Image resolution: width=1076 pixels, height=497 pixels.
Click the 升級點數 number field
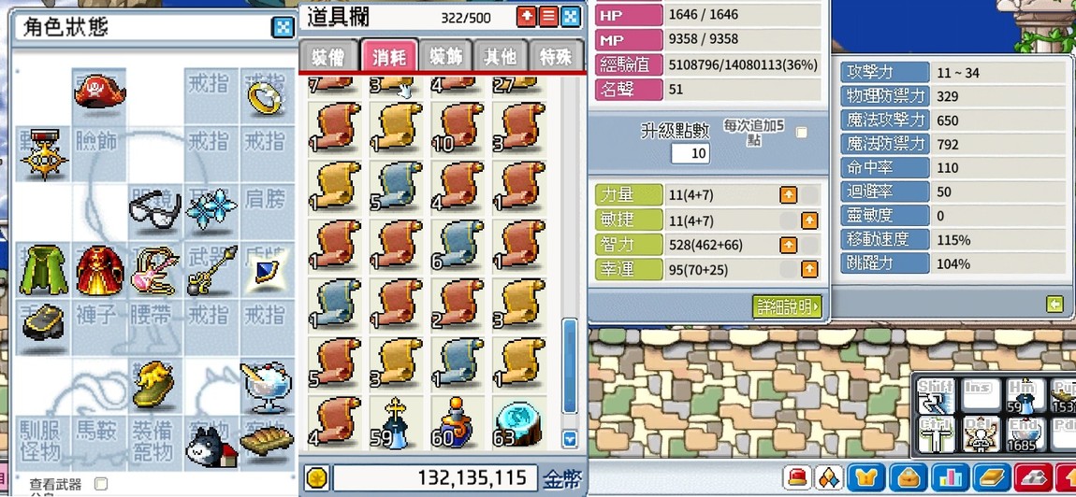click(691, 153)
